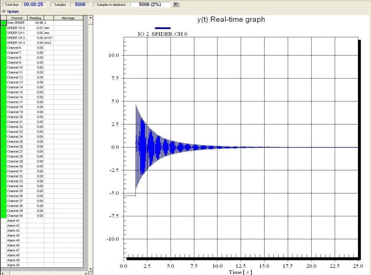Screen dimensions: 371x275
Task: Select the SPIDER CH 1 row
Action: pos(42,33)
